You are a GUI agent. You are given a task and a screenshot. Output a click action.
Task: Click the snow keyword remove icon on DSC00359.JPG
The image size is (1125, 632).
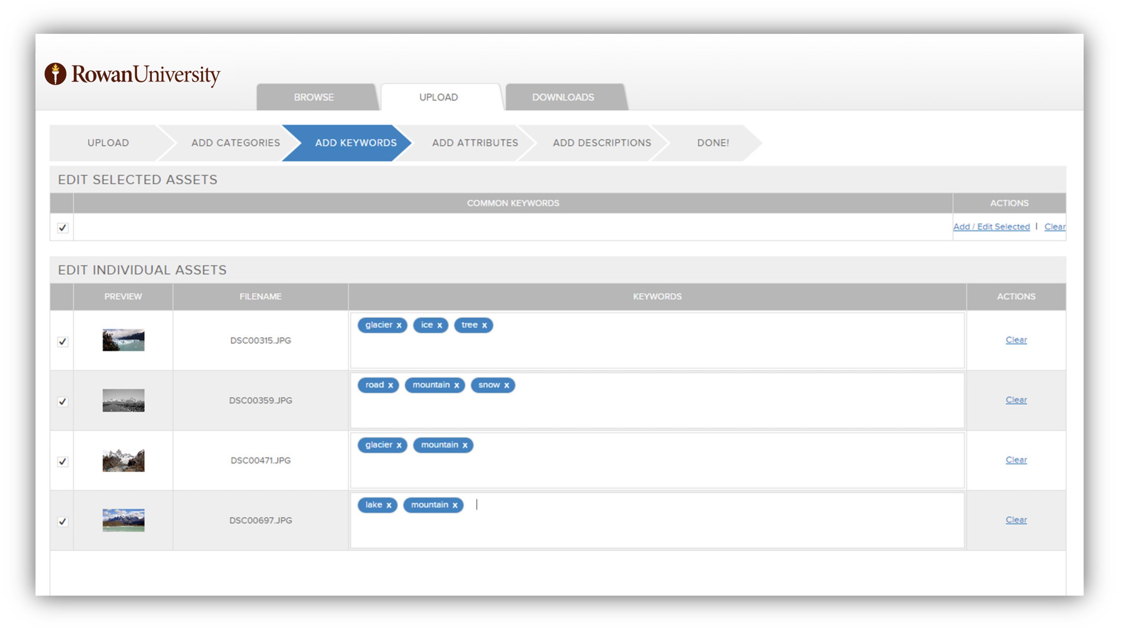[506, 385]
